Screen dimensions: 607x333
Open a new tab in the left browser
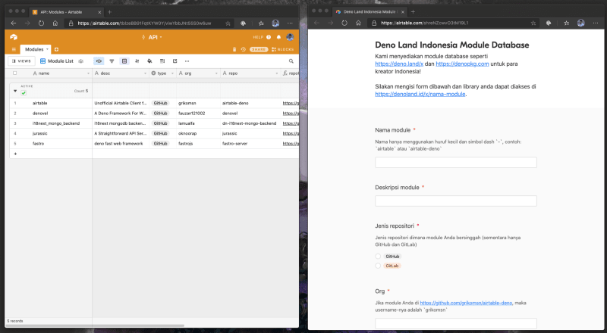pos(109,12)
